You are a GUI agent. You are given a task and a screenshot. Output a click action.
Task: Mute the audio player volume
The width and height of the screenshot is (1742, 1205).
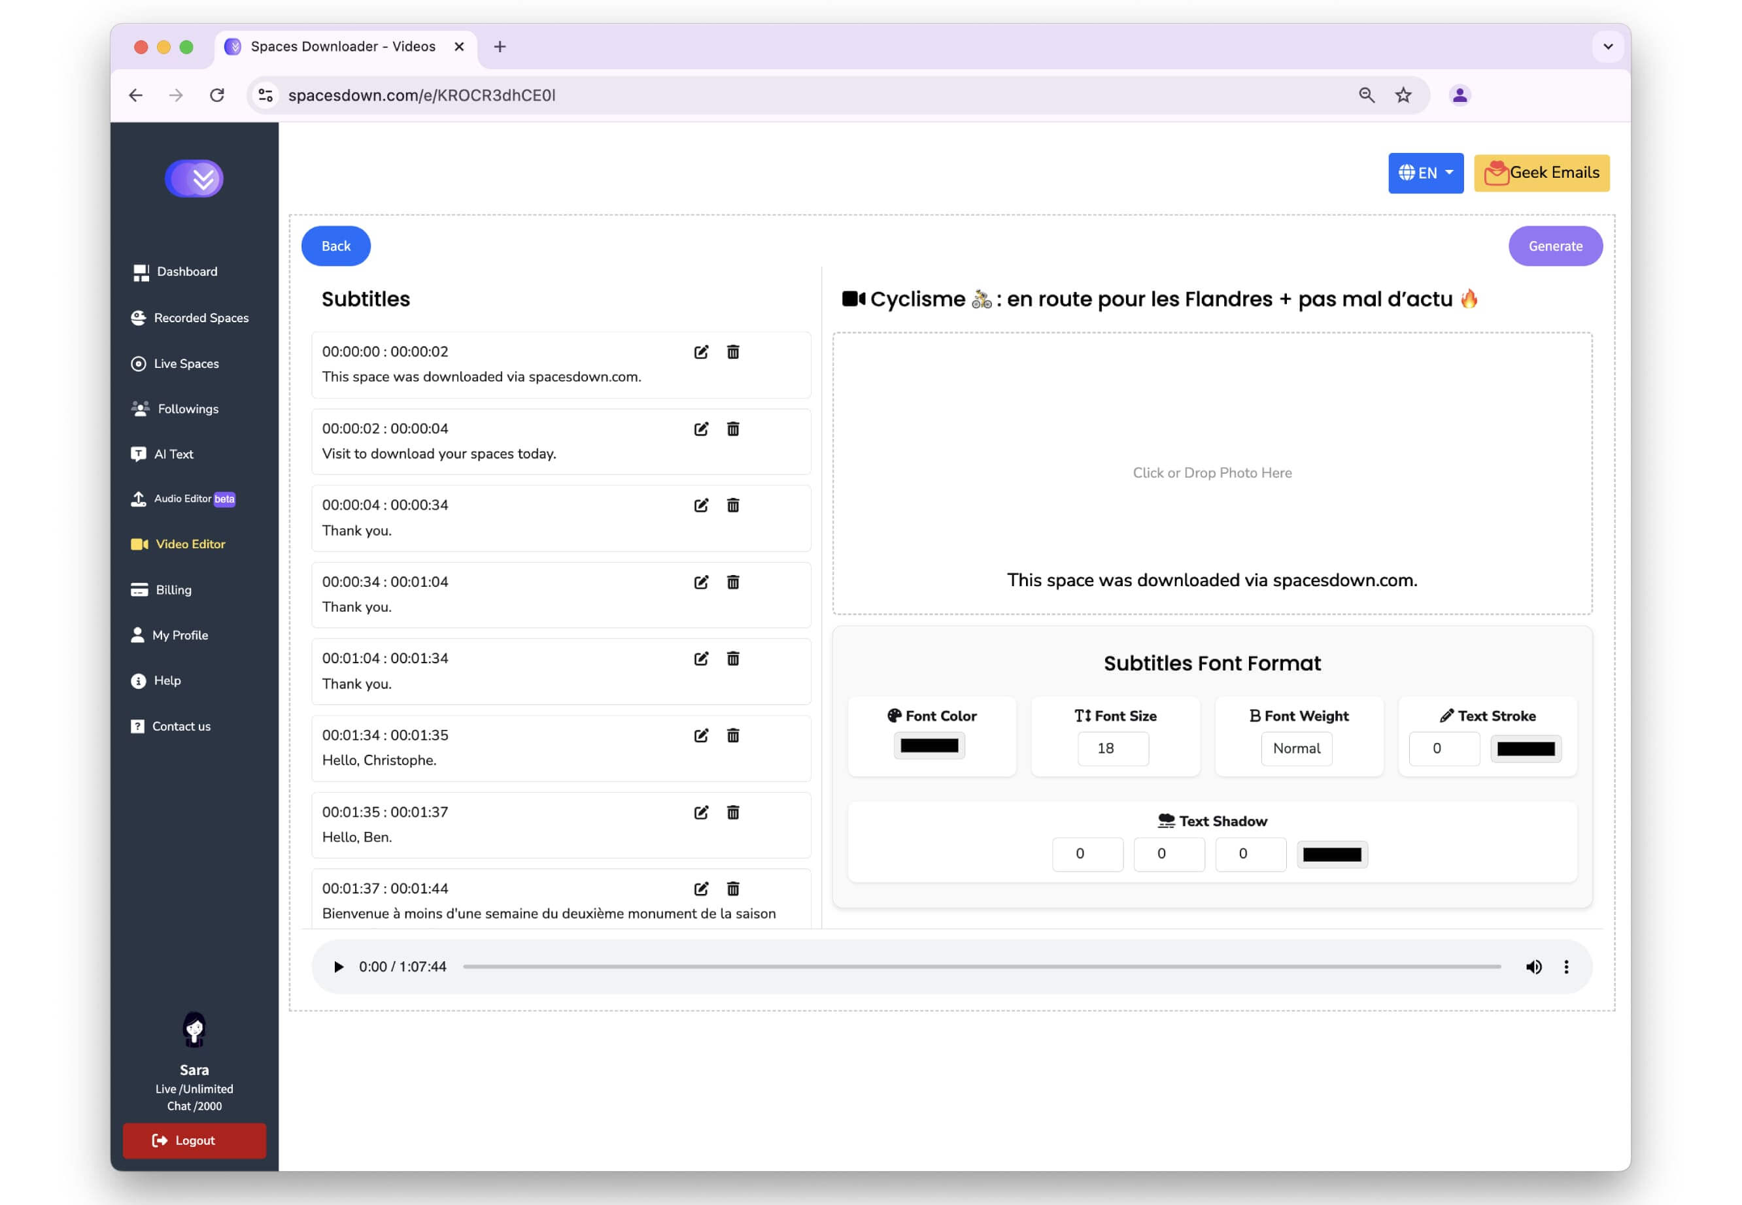point(1534,966)
